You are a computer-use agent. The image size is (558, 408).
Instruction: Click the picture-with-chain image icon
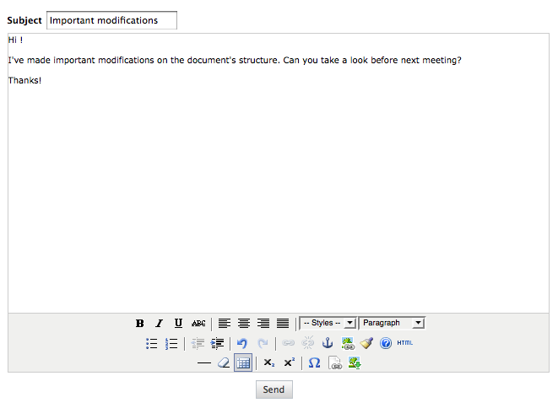pyautogui.click(x=348, y=343)
